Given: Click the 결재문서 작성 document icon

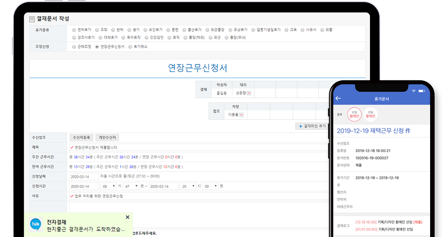Looking at the screenshot, I should point(32,19).
